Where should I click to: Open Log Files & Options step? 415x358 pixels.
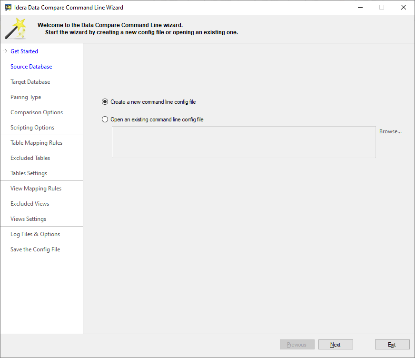pyautogui.click(x=35, y=234)
